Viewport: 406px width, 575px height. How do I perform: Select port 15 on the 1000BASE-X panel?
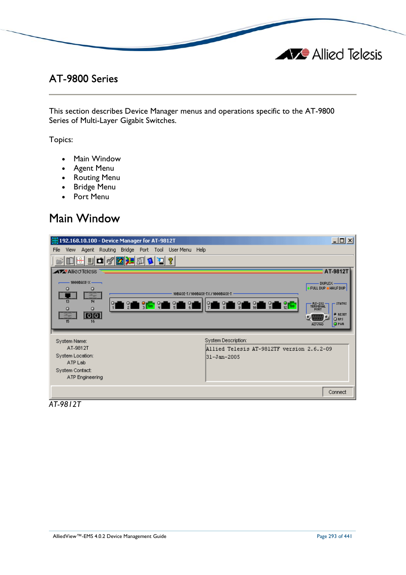[x=68, y=315]
